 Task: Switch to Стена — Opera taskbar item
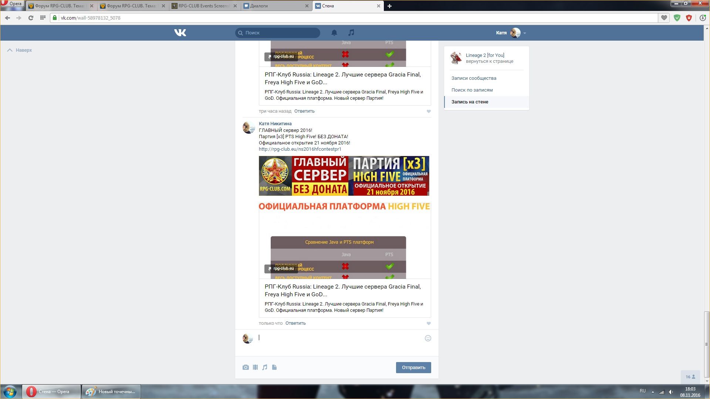coord(51,392)
